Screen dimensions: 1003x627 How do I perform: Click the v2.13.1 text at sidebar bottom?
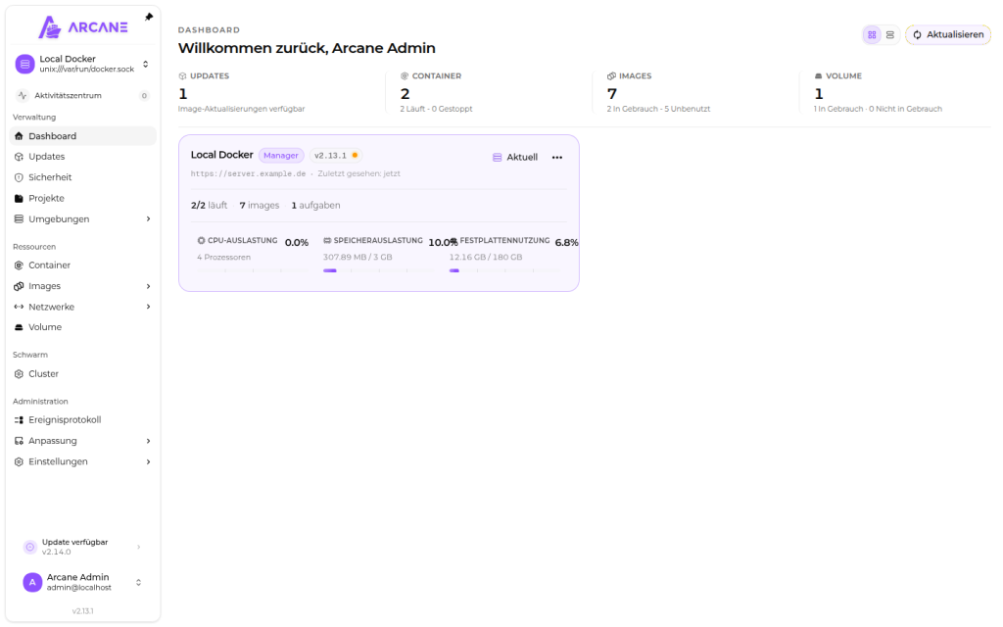82,611
